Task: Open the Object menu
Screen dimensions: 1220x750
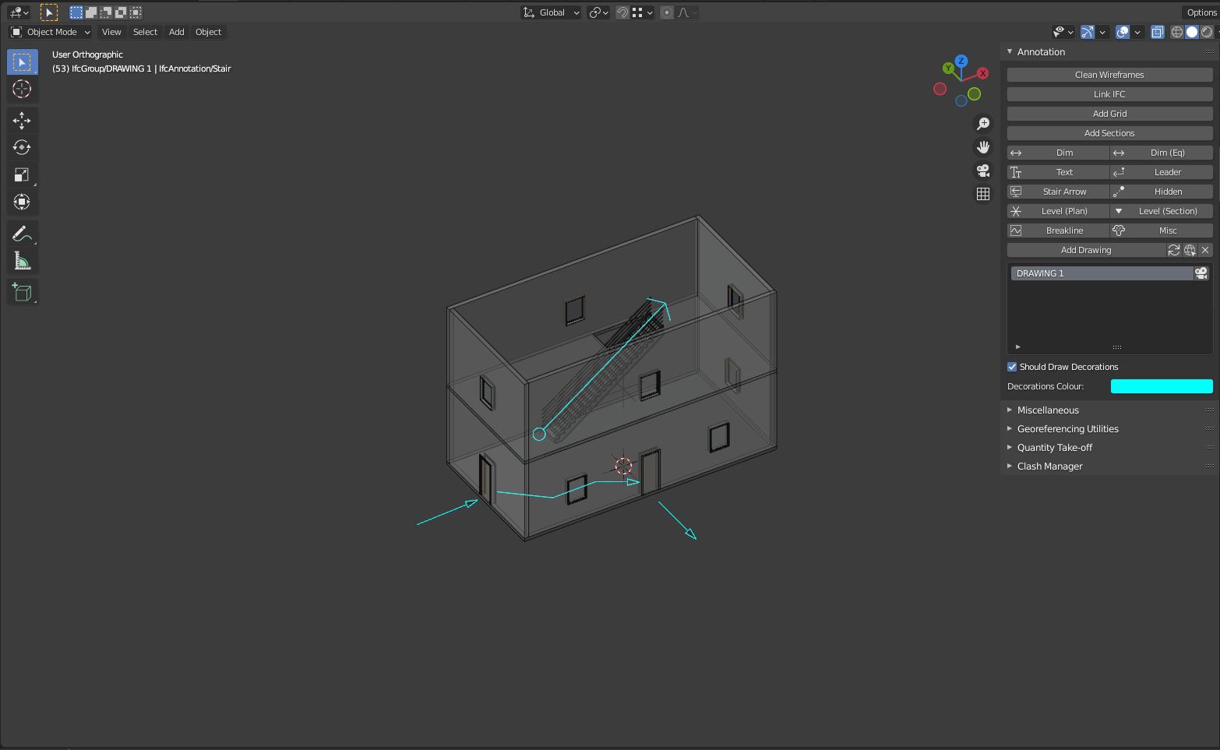Action: click(209, 32)
